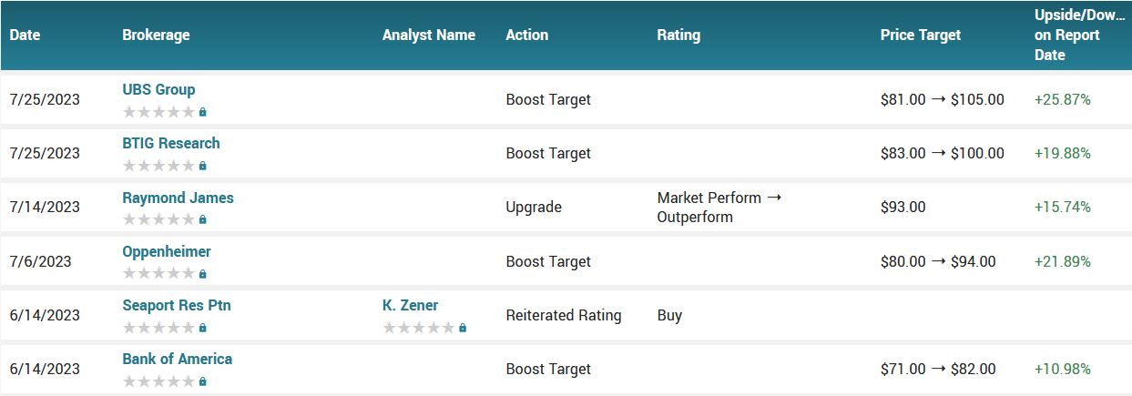Click the star rating under UBS Group
Image resolution: width=1132 pixels, height=396 pixels.
click(x=158, y=112)
